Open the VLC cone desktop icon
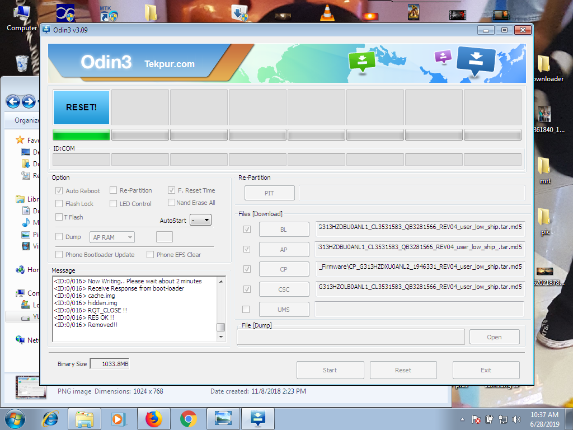 tap(327, 13)
